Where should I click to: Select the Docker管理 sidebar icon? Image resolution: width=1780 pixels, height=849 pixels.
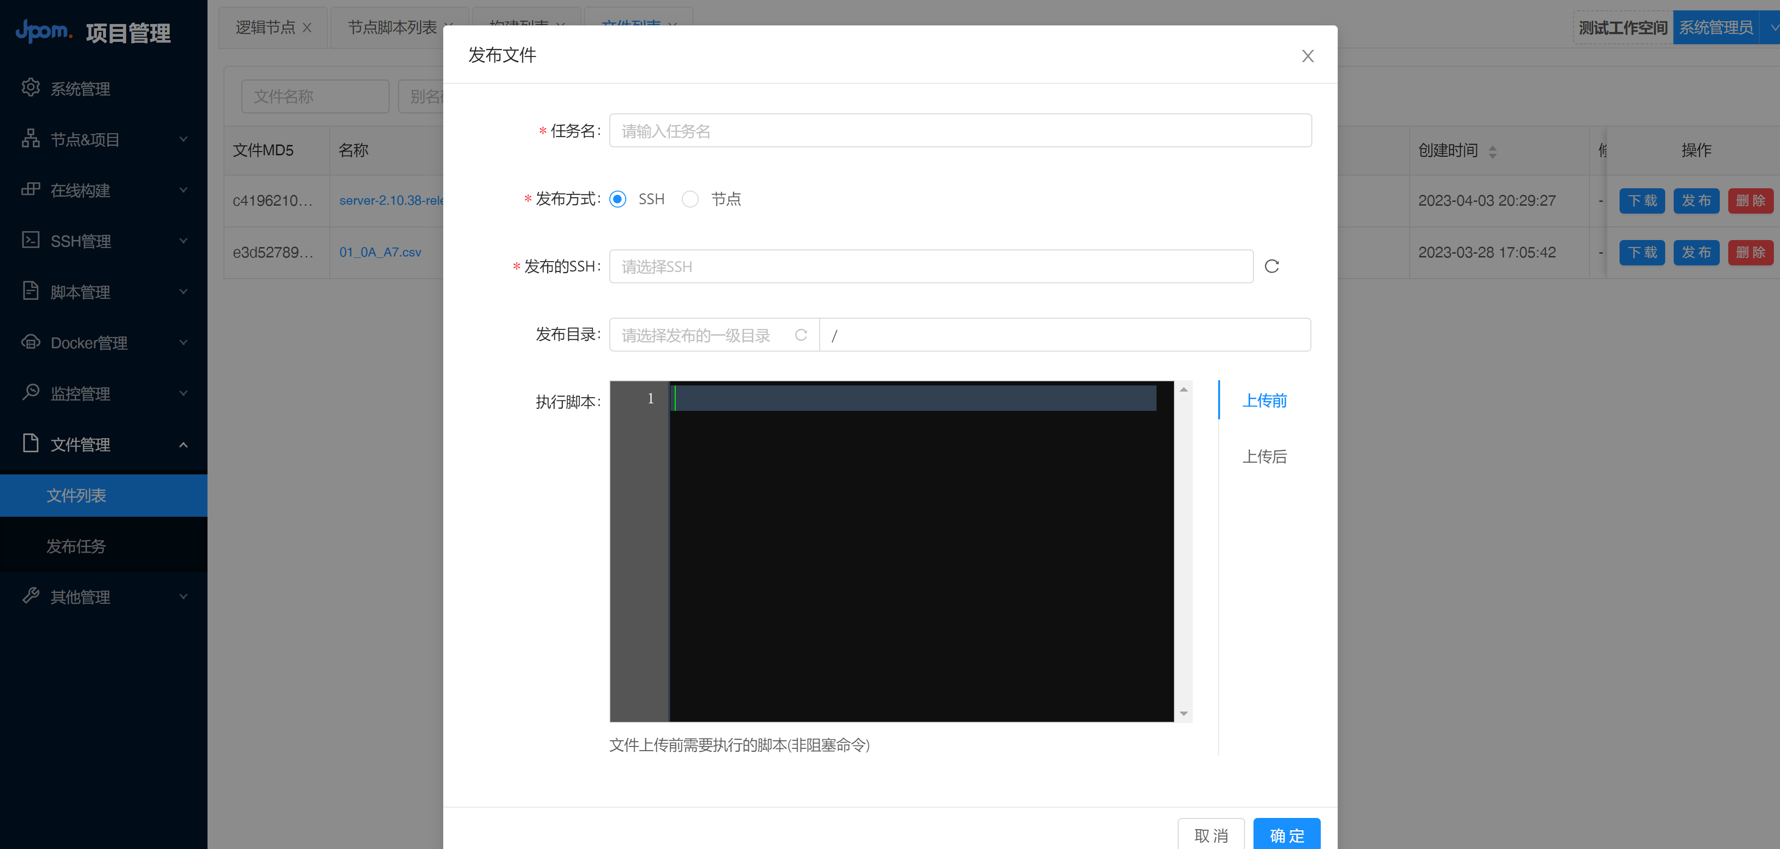click(x=31, y=342)
